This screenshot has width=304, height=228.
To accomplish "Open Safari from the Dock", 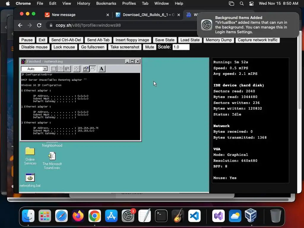I will (x=61, y=216).
